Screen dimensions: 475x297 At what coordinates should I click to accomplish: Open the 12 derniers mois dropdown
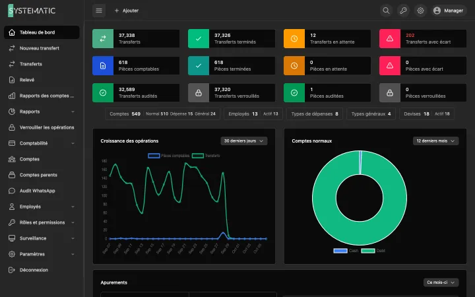[435, 141]
